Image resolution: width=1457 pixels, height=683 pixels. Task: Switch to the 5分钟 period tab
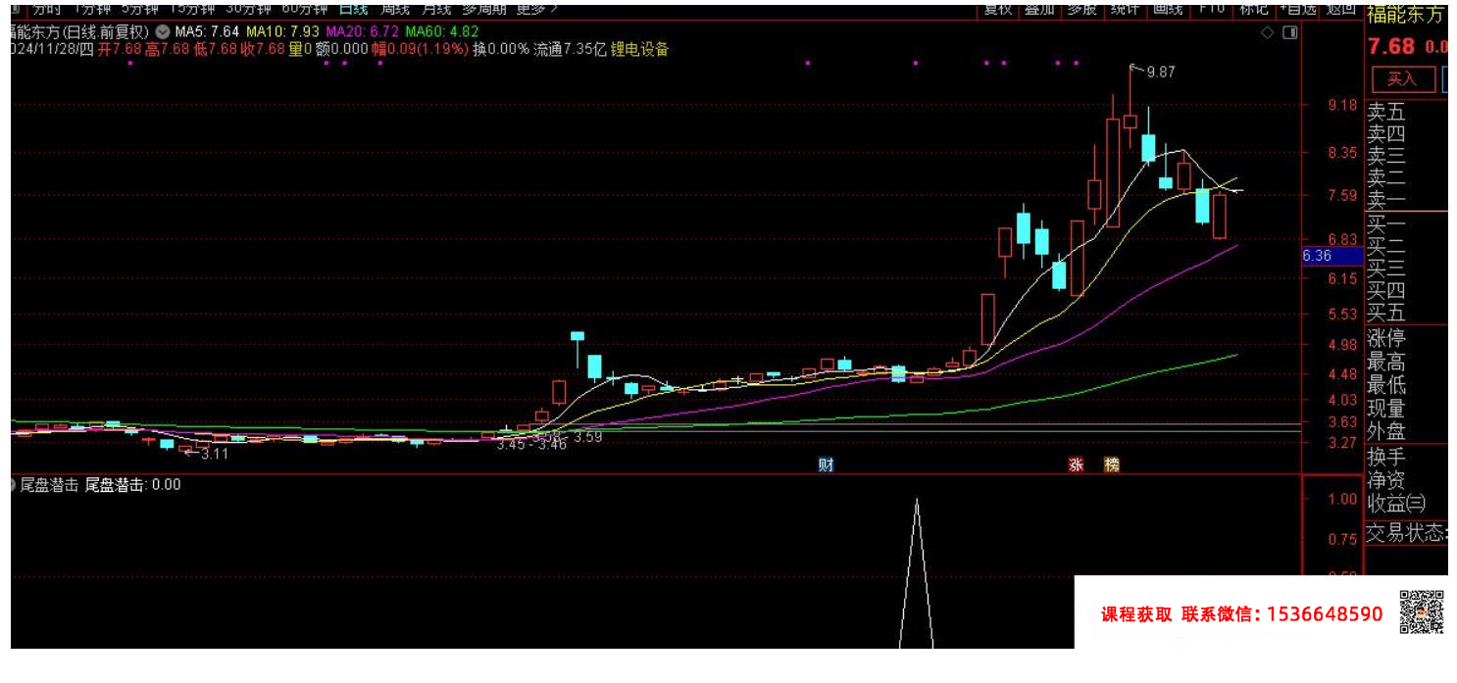(x=139, y=8)
